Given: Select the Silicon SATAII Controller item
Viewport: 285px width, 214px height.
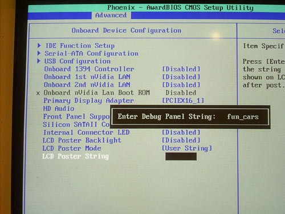Looking at the screenshot, I should click(x=76, y=124).
